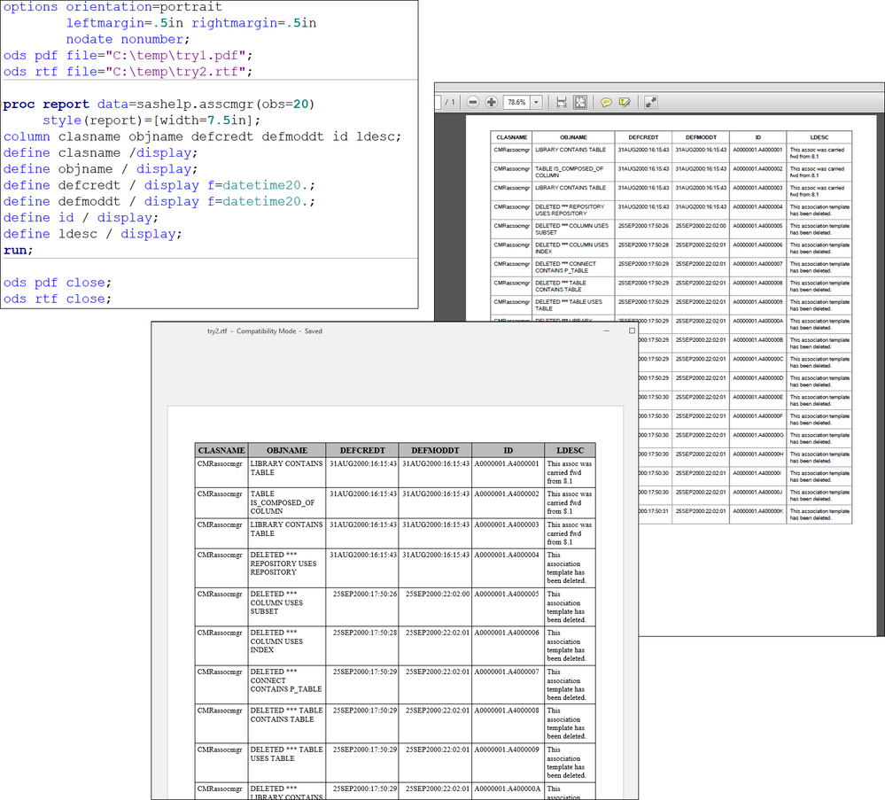Minimize the try2.rtf Word window
885x800 pixels.
(x=608, y=330)
